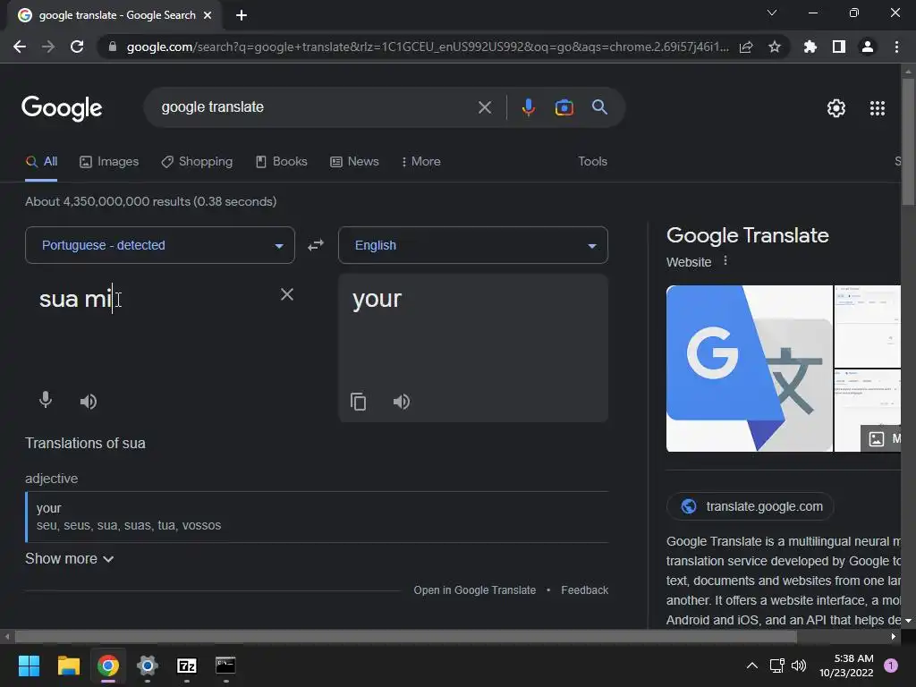Clear the Google search box text
This screenshot has height=687, width=916.
point(484,107)
